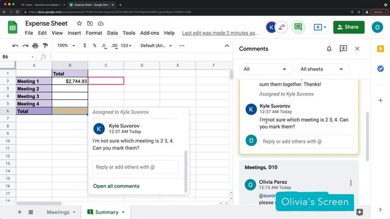Get add-ons plus icon in side panel
Viewport: 390px width, 219px height.
click(380, 100)
